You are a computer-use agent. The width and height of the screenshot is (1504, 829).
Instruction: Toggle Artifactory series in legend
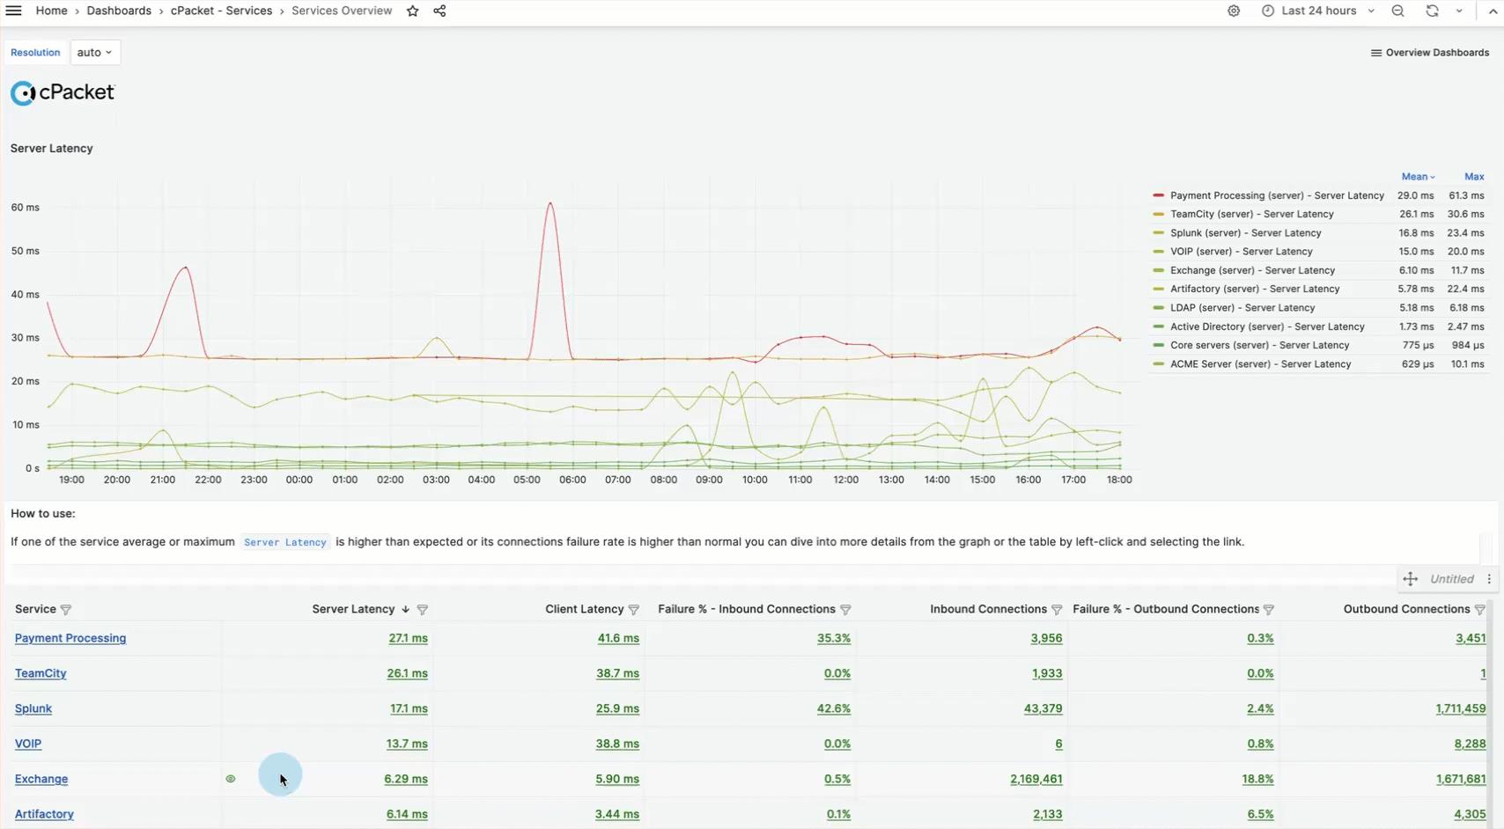(1255, 289)
